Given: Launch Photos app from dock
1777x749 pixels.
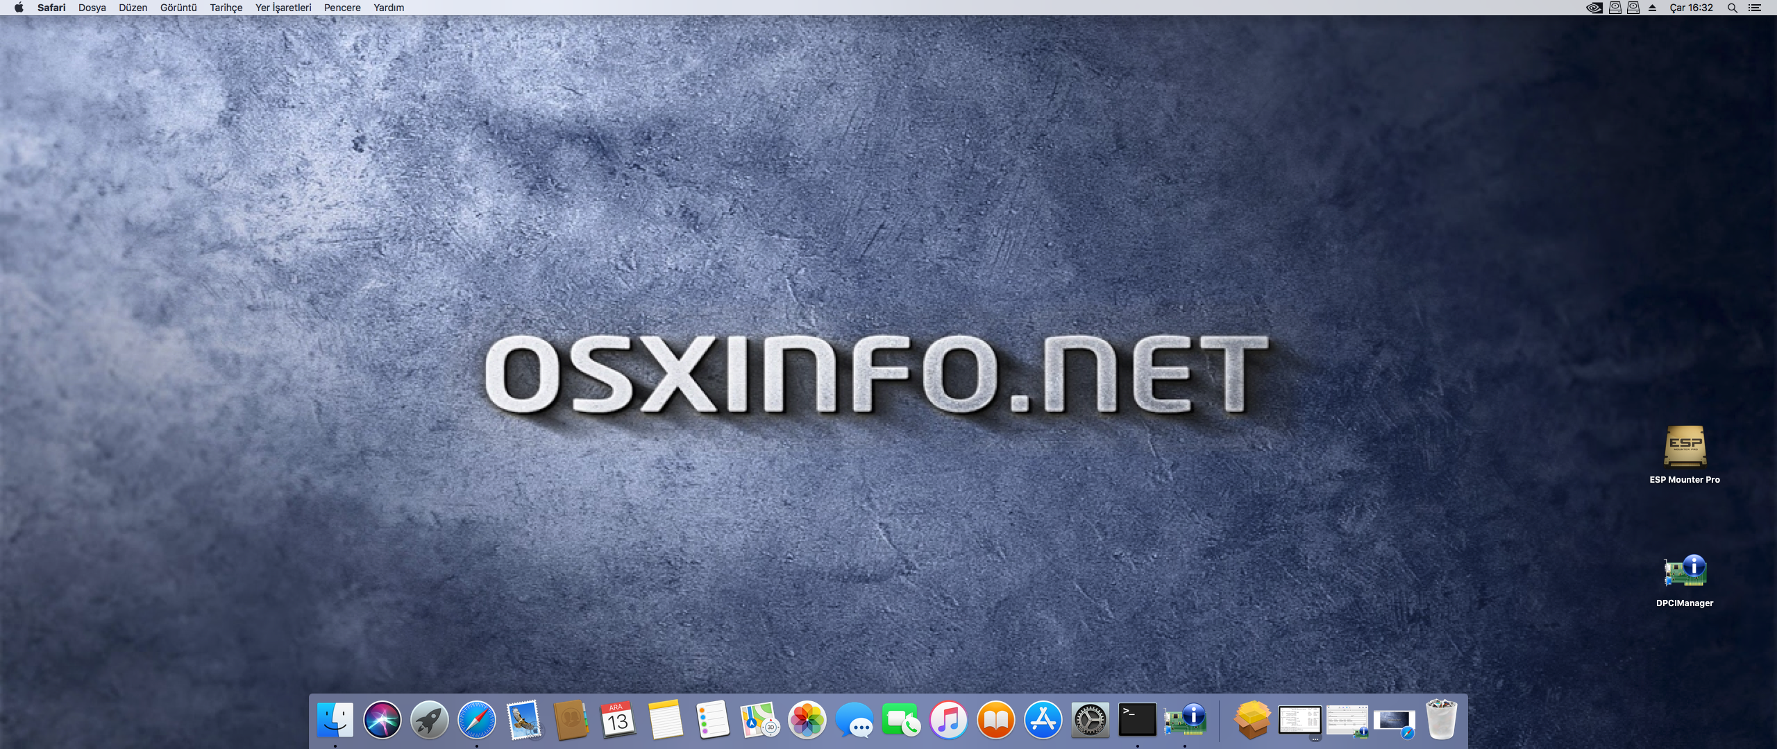Looking at the screenshot, I should [x=807, y=720].
